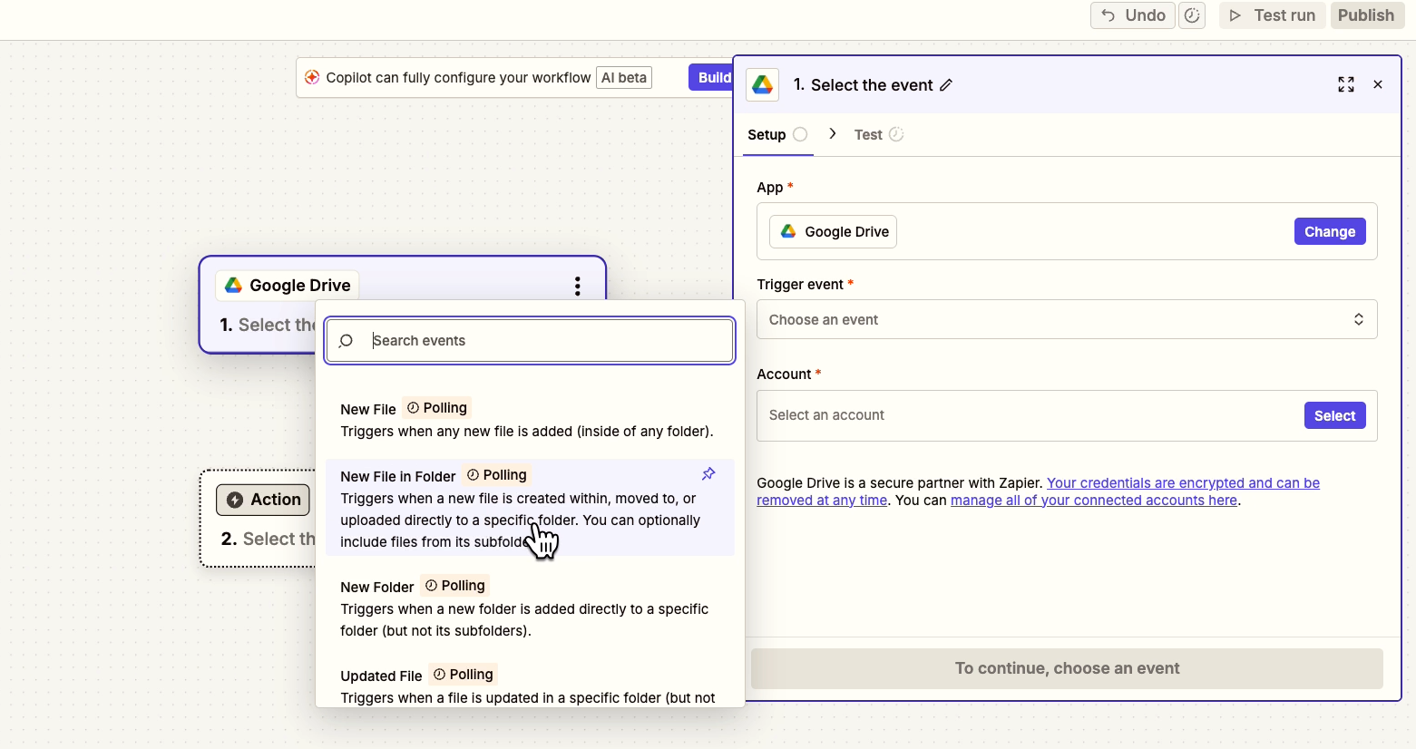The height and width of the screenshot is (749, 1416).
Task: Start a Test run
Action: (1273, 15)
